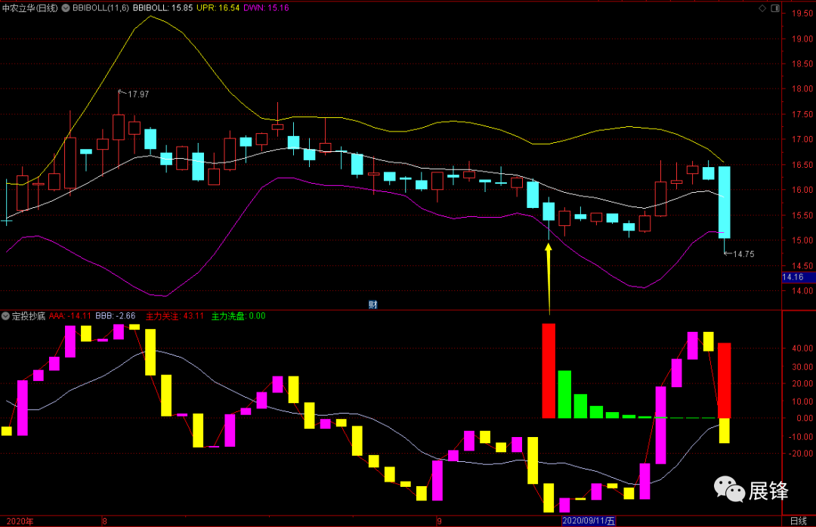Open the BBIBOLL indicator dropdown arrow
This screenshot has height=527, width=816.
pyautogui.click(x=66, y=8)
